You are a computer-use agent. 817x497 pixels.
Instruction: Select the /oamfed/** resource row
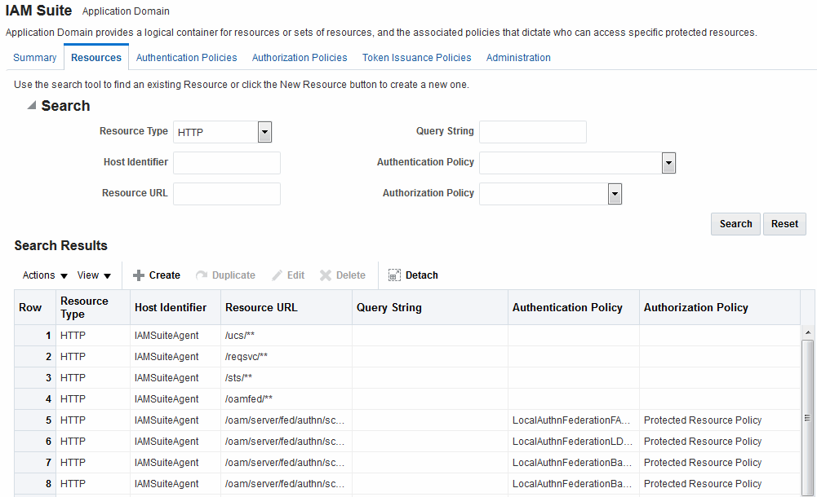click(407, 399)
